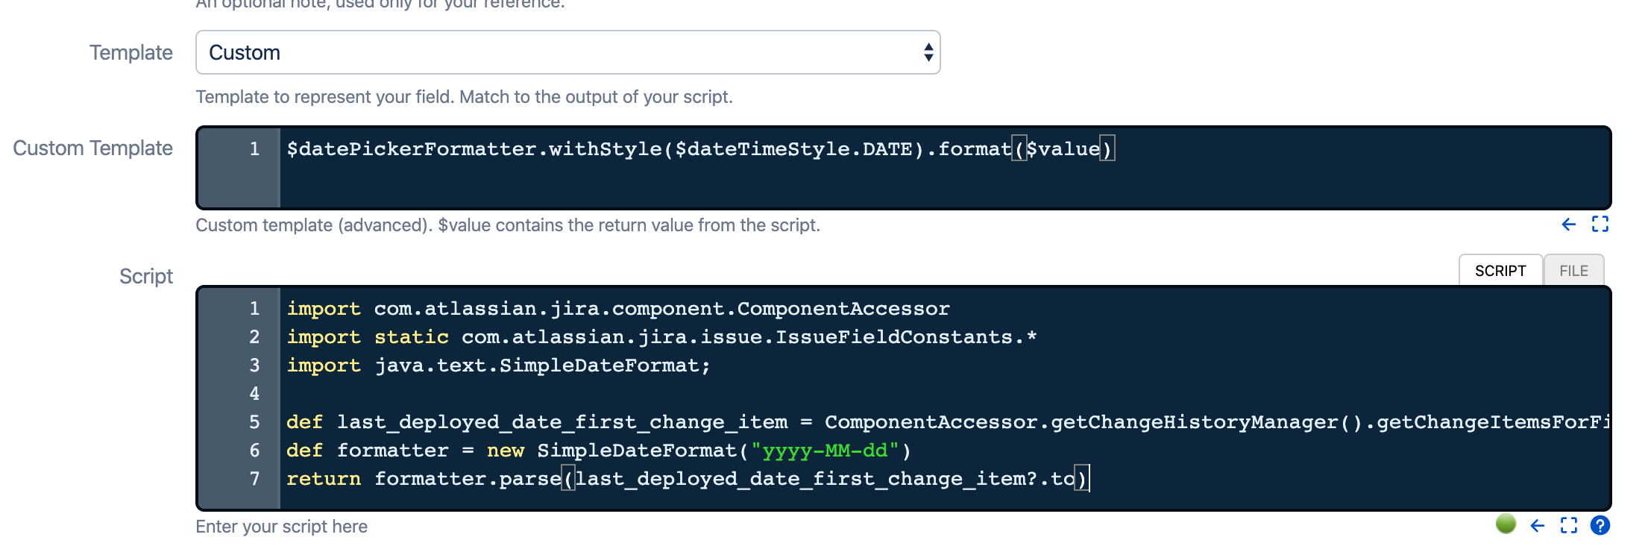Image resolution: width=1648 pixels, height=552 pixels.
Task: Click script line 7 return formatter.parse statement
Action: click(688, 479)
